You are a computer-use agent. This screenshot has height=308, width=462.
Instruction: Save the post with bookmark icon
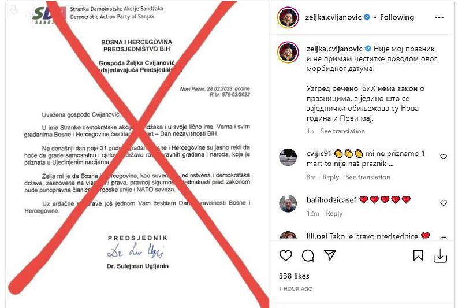tap(418, 255)
